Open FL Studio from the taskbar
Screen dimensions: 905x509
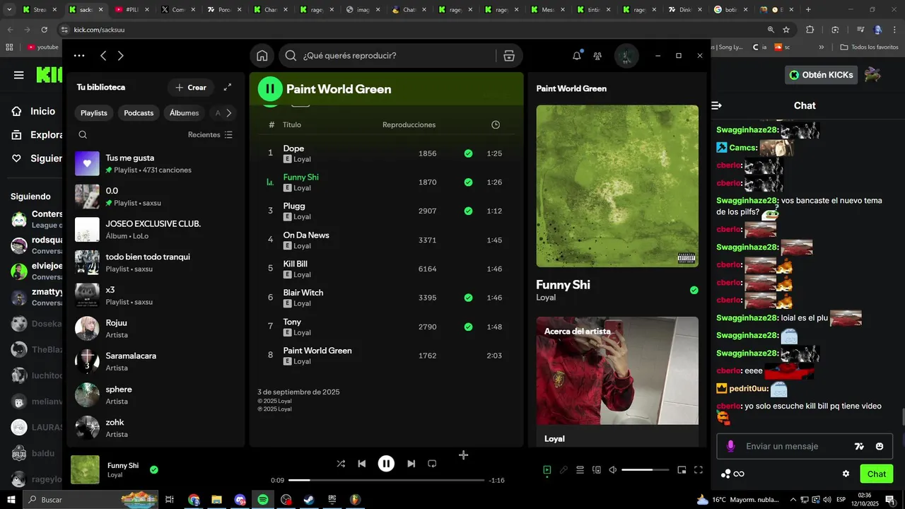point(355,500)
